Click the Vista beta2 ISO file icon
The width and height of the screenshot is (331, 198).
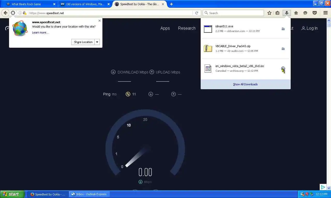[208, 68]
